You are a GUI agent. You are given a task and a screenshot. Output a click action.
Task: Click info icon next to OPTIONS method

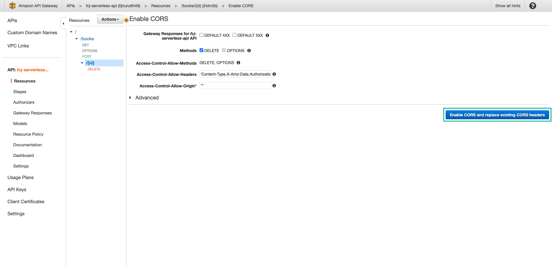click(x=249, y=51)
